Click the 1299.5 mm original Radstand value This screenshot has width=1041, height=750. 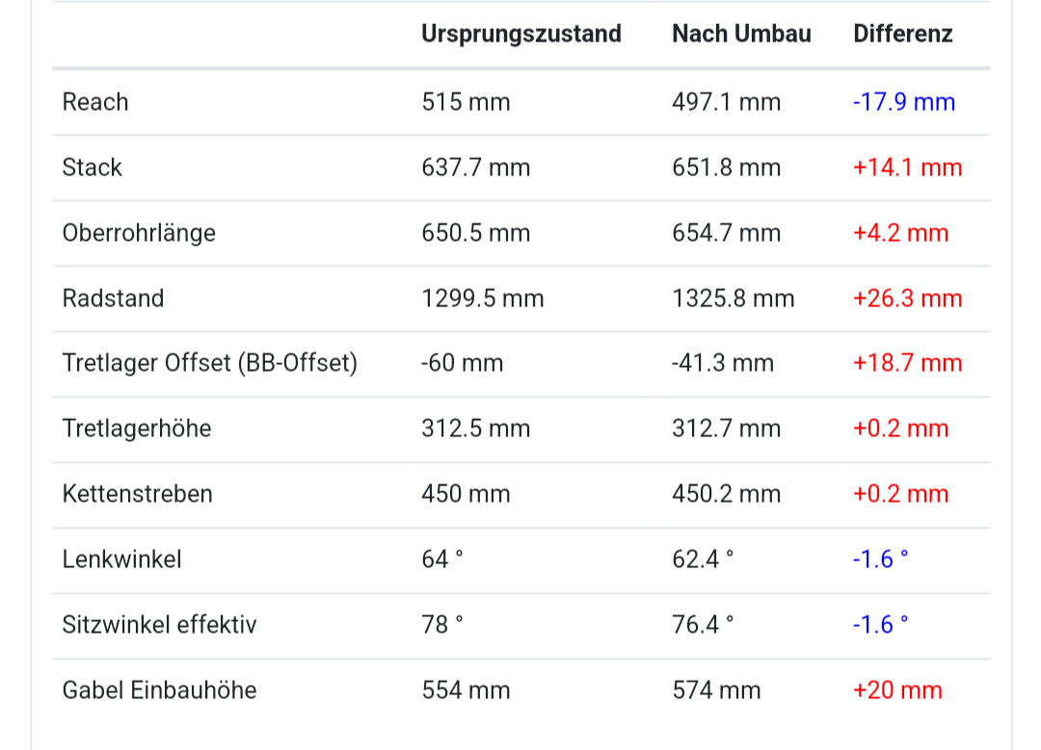tap(482, 298)
